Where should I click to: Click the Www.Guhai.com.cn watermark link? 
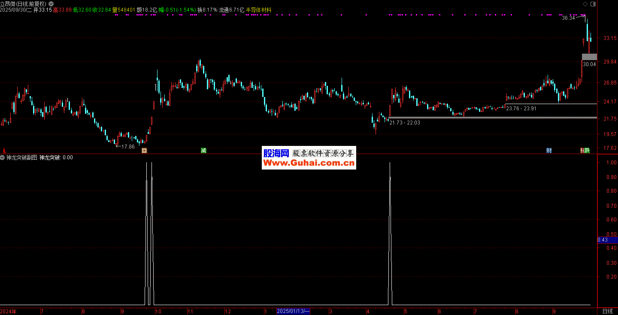(x=309, y=163)
